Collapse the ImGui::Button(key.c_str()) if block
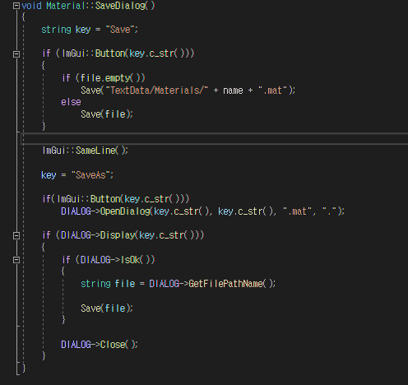 [x=16, y=54]
